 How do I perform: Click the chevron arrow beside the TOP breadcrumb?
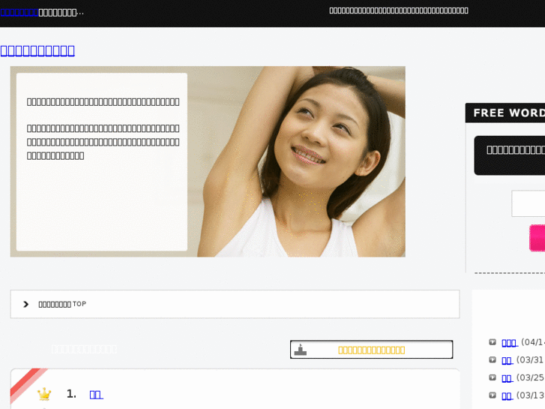pos(25,304)
